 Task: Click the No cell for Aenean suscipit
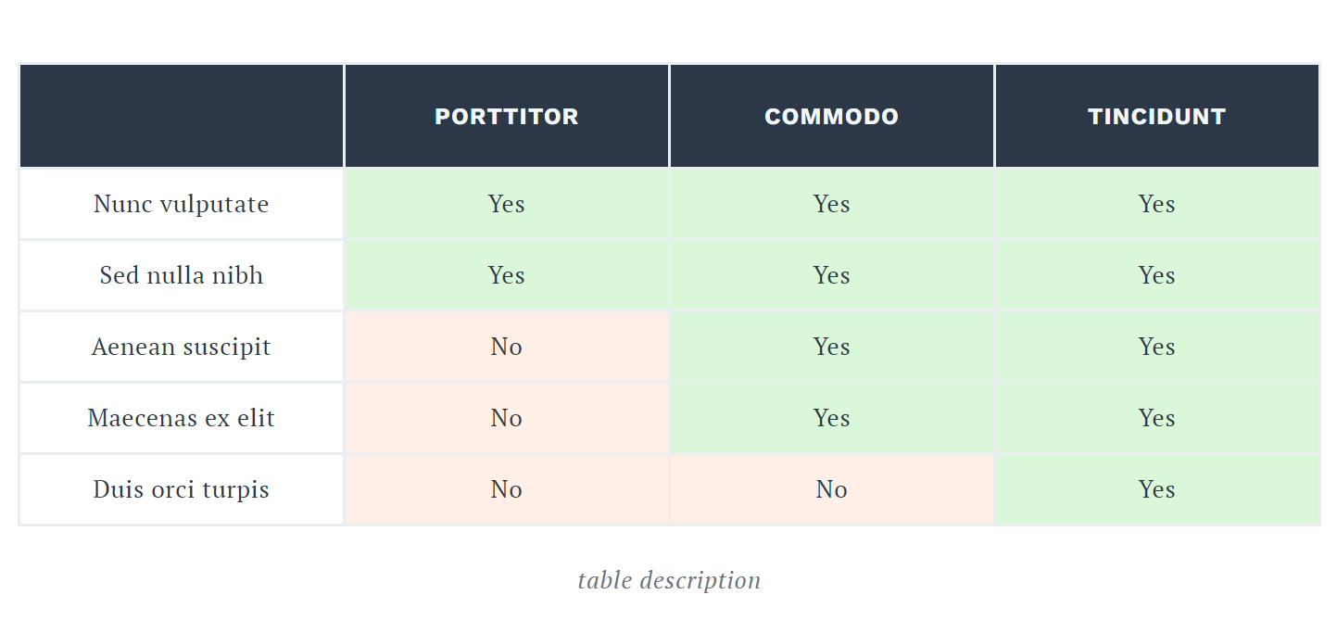point(507,347)
